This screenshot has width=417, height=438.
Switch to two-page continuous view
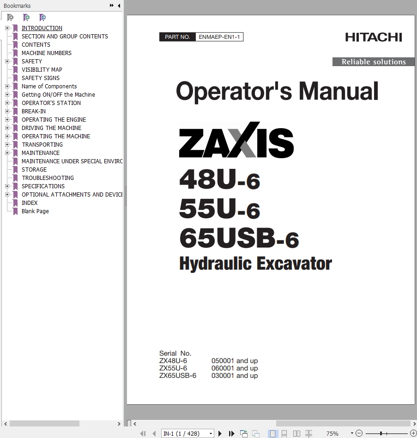[308, 433]
